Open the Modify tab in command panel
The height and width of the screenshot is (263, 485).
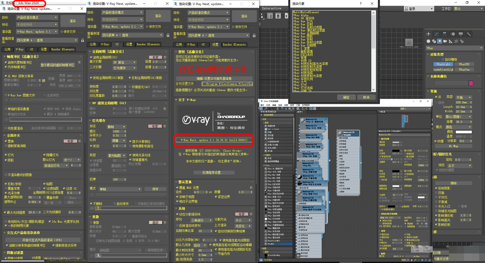pos(437,34)
